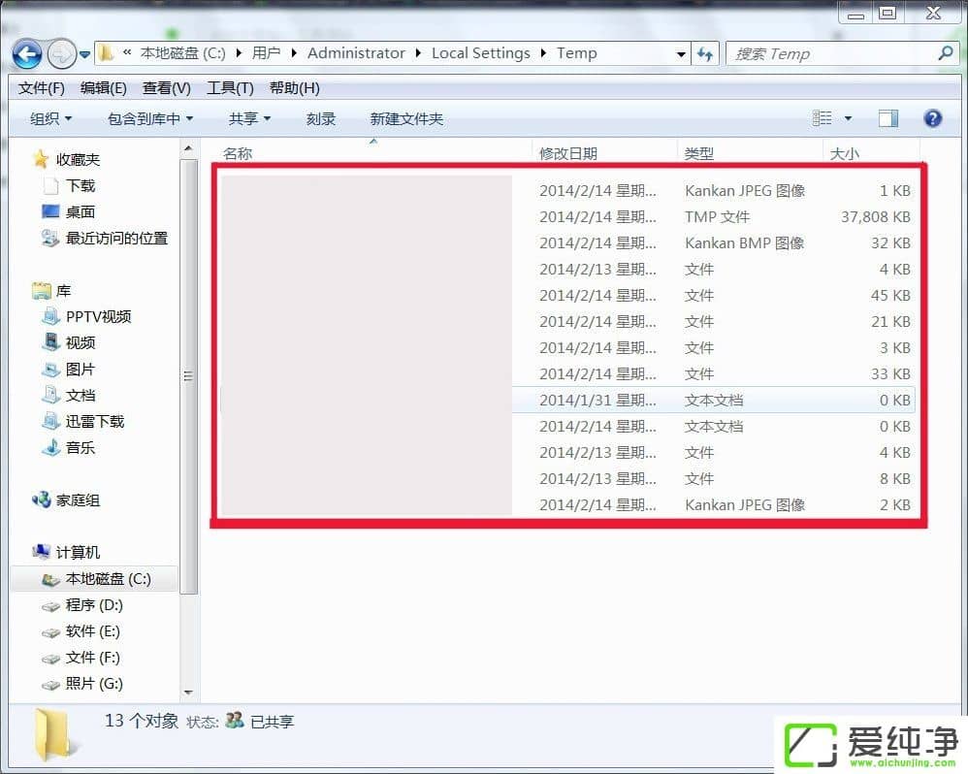
Task: Click the change view icon
Action: (823, 118)
